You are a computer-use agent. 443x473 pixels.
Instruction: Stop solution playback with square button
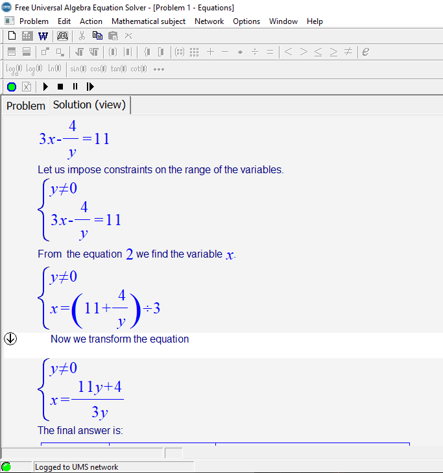[x=60, y=87]
